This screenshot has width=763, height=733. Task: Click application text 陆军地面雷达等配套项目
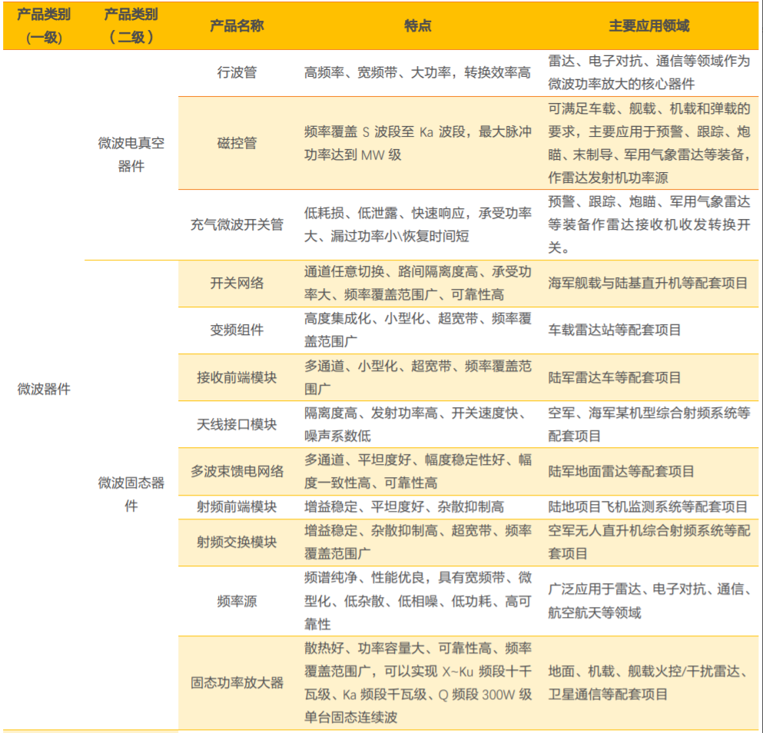[621, 471]
